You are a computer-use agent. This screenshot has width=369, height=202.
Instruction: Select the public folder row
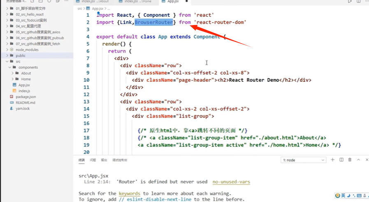click(37, 55)
